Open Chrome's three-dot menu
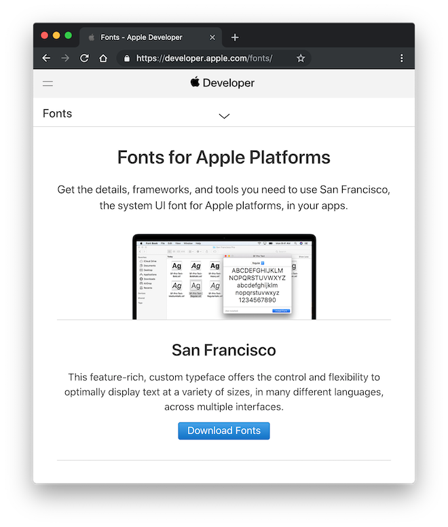The height and width of the screenshot is (527, 448). 402,58
